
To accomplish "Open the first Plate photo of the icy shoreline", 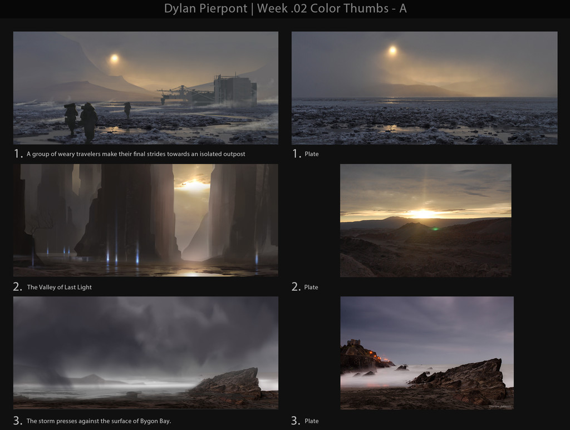I will (425, 88).
